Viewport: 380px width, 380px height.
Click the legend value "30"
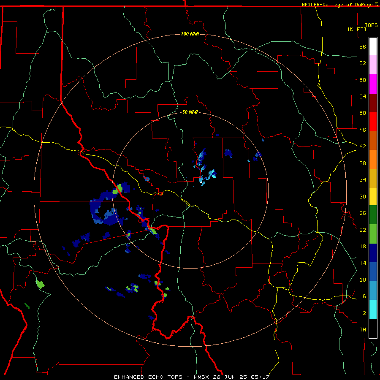[x=363, y=196]
